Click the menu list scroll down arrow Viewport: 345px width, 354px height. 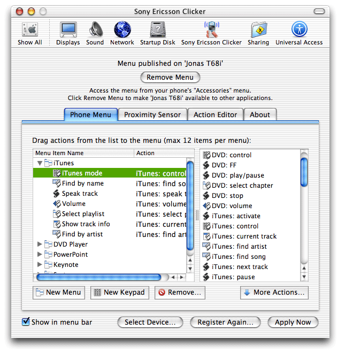(190, 268)
